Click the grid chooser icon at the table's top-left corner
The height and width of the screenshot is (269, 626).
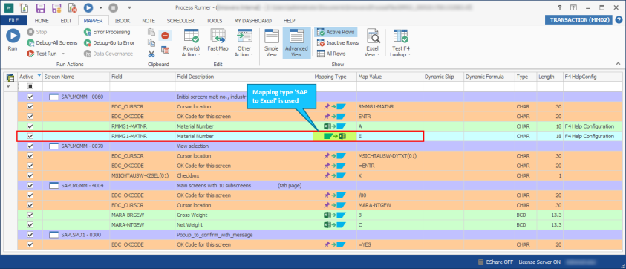click(x=11, y=77)
